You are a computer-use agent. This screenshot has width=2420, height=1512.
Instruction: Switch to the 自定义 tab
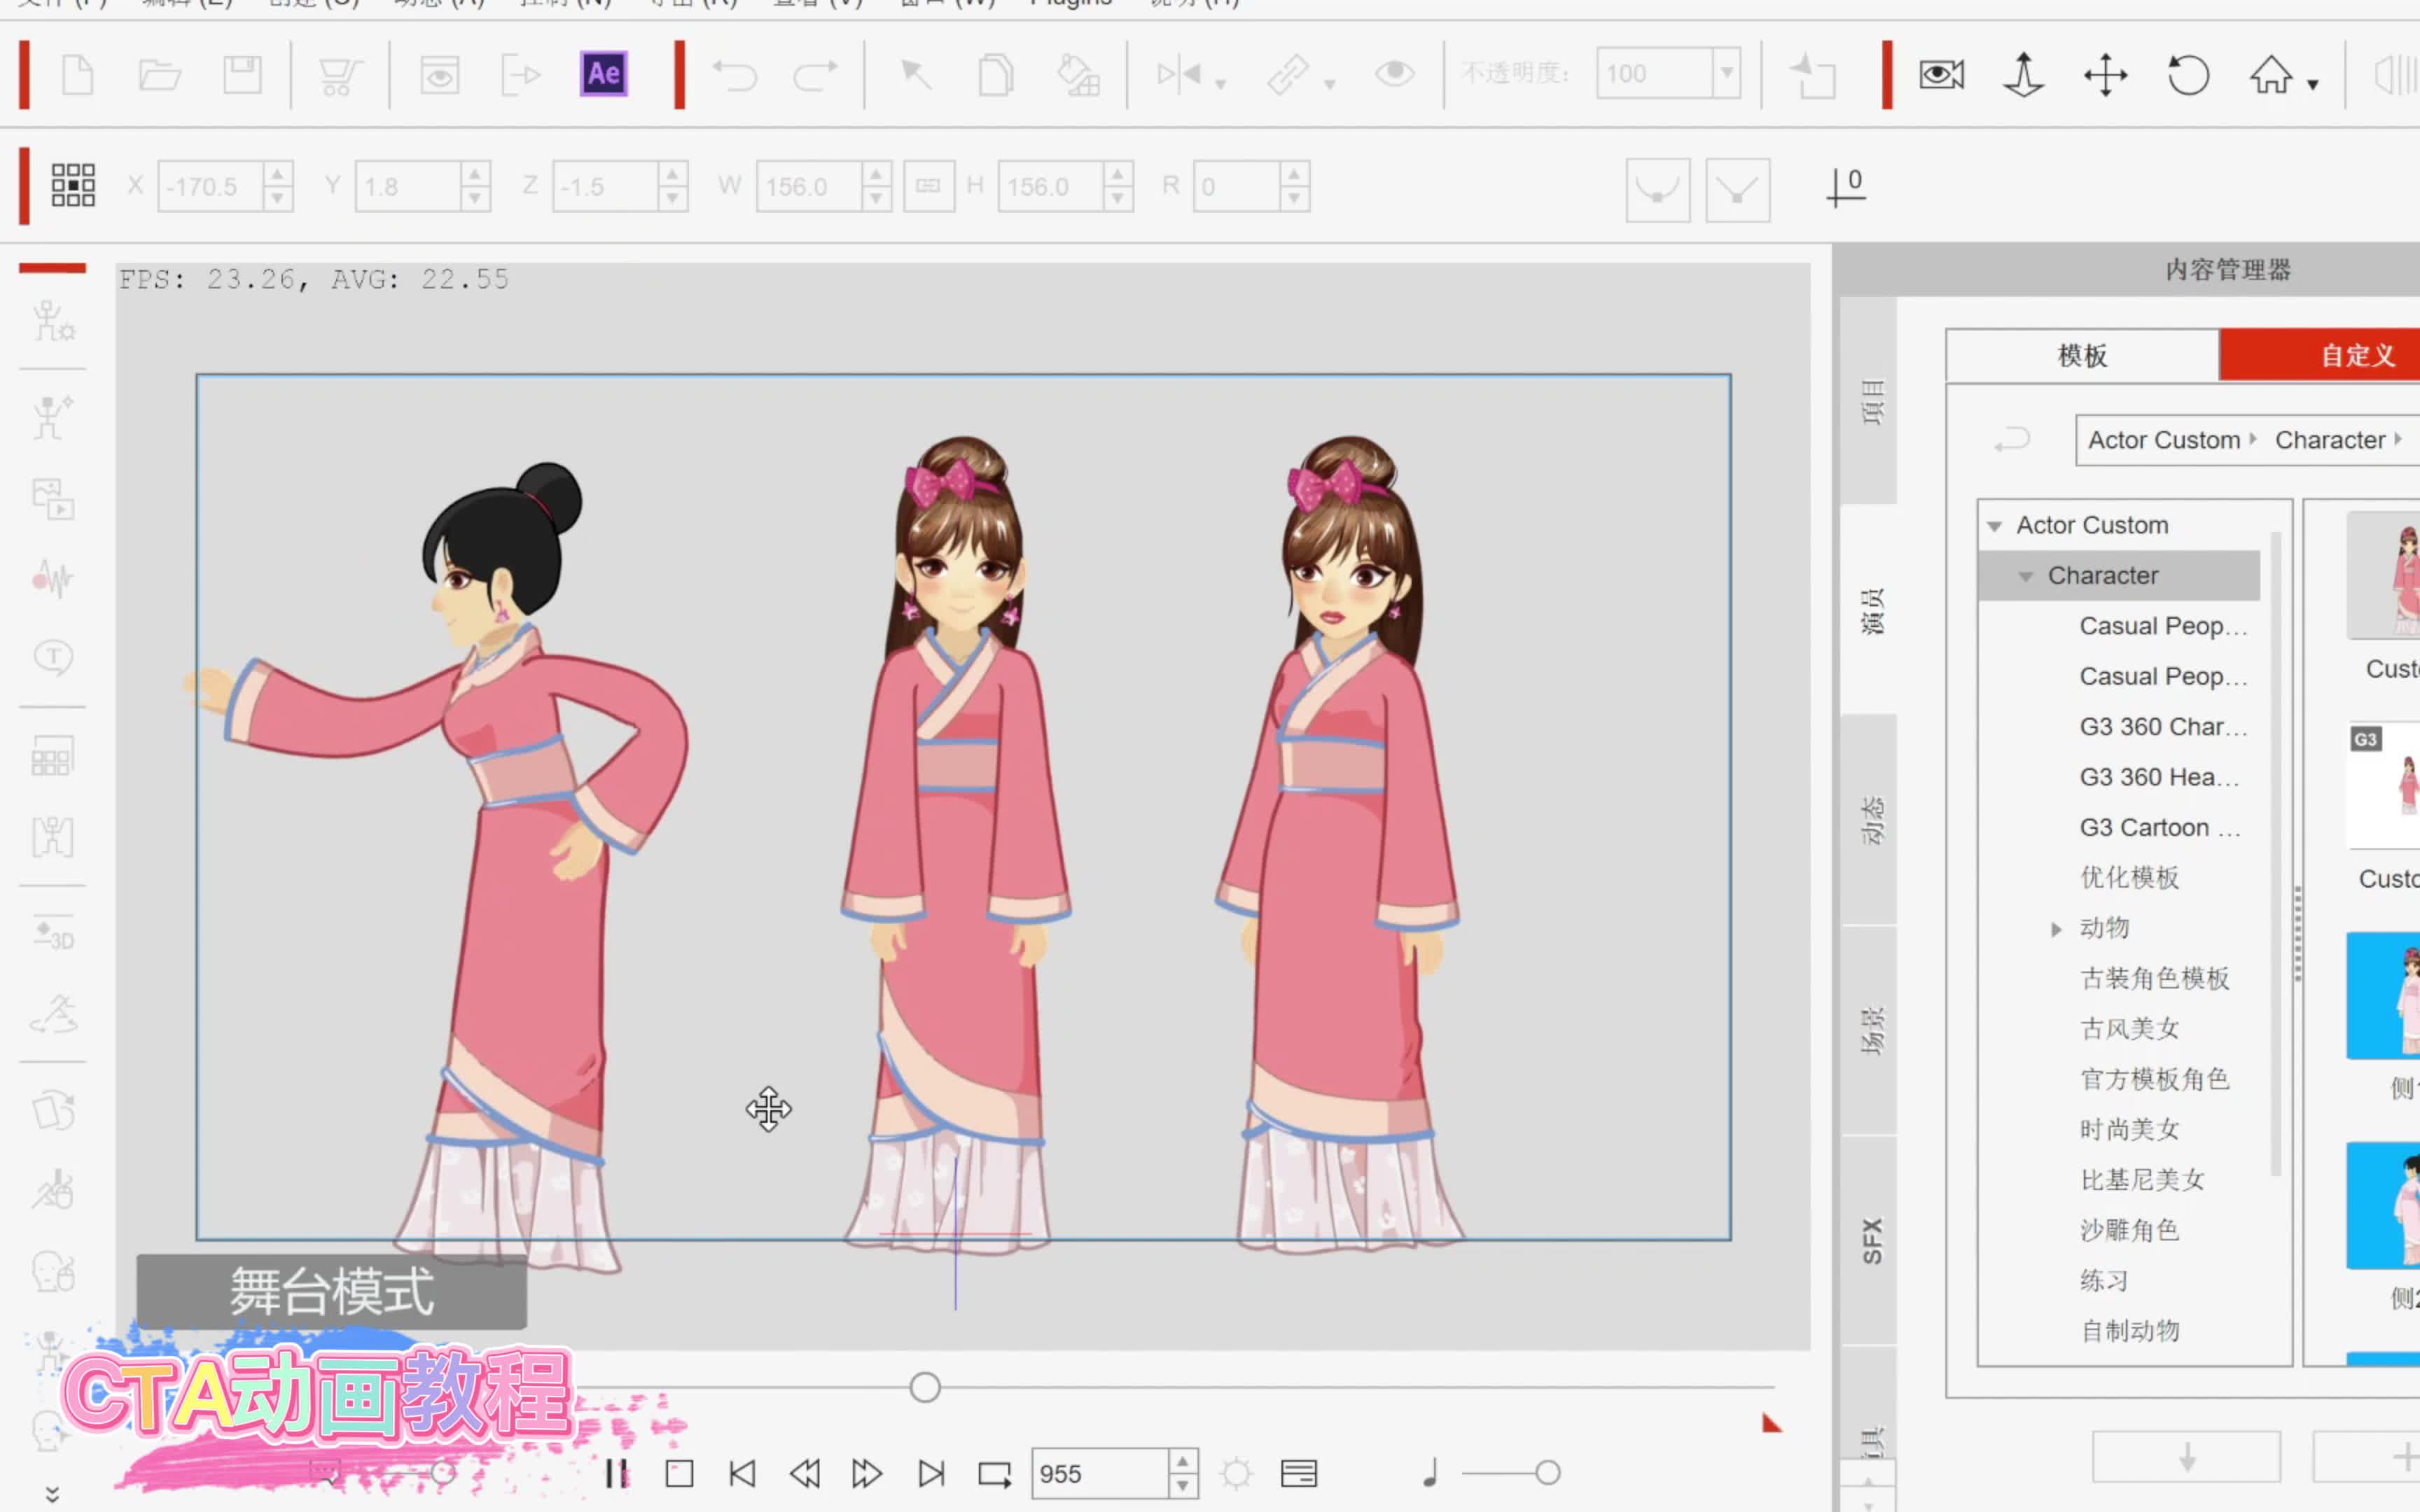point(2356,355)
